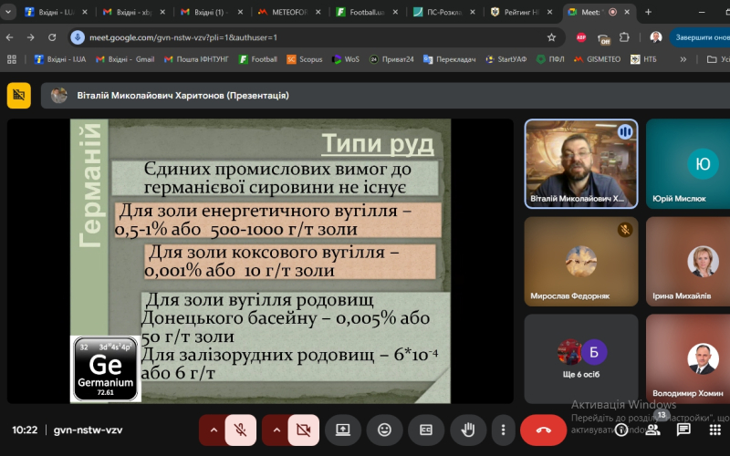Open Football bookmark
The width and height of the screenshot is (730, 456).
pyautogui.click(x=257, y=59)
